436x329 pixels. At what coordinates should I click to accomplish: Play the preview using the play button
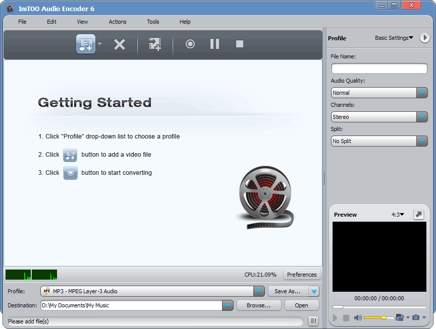335,318
